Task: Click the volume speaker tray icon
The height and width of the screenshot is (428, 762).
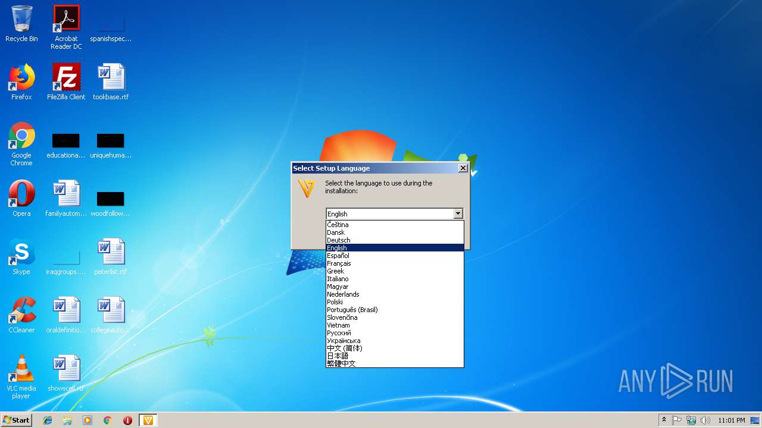Action: pyautogui.click(x=705, y=420)
